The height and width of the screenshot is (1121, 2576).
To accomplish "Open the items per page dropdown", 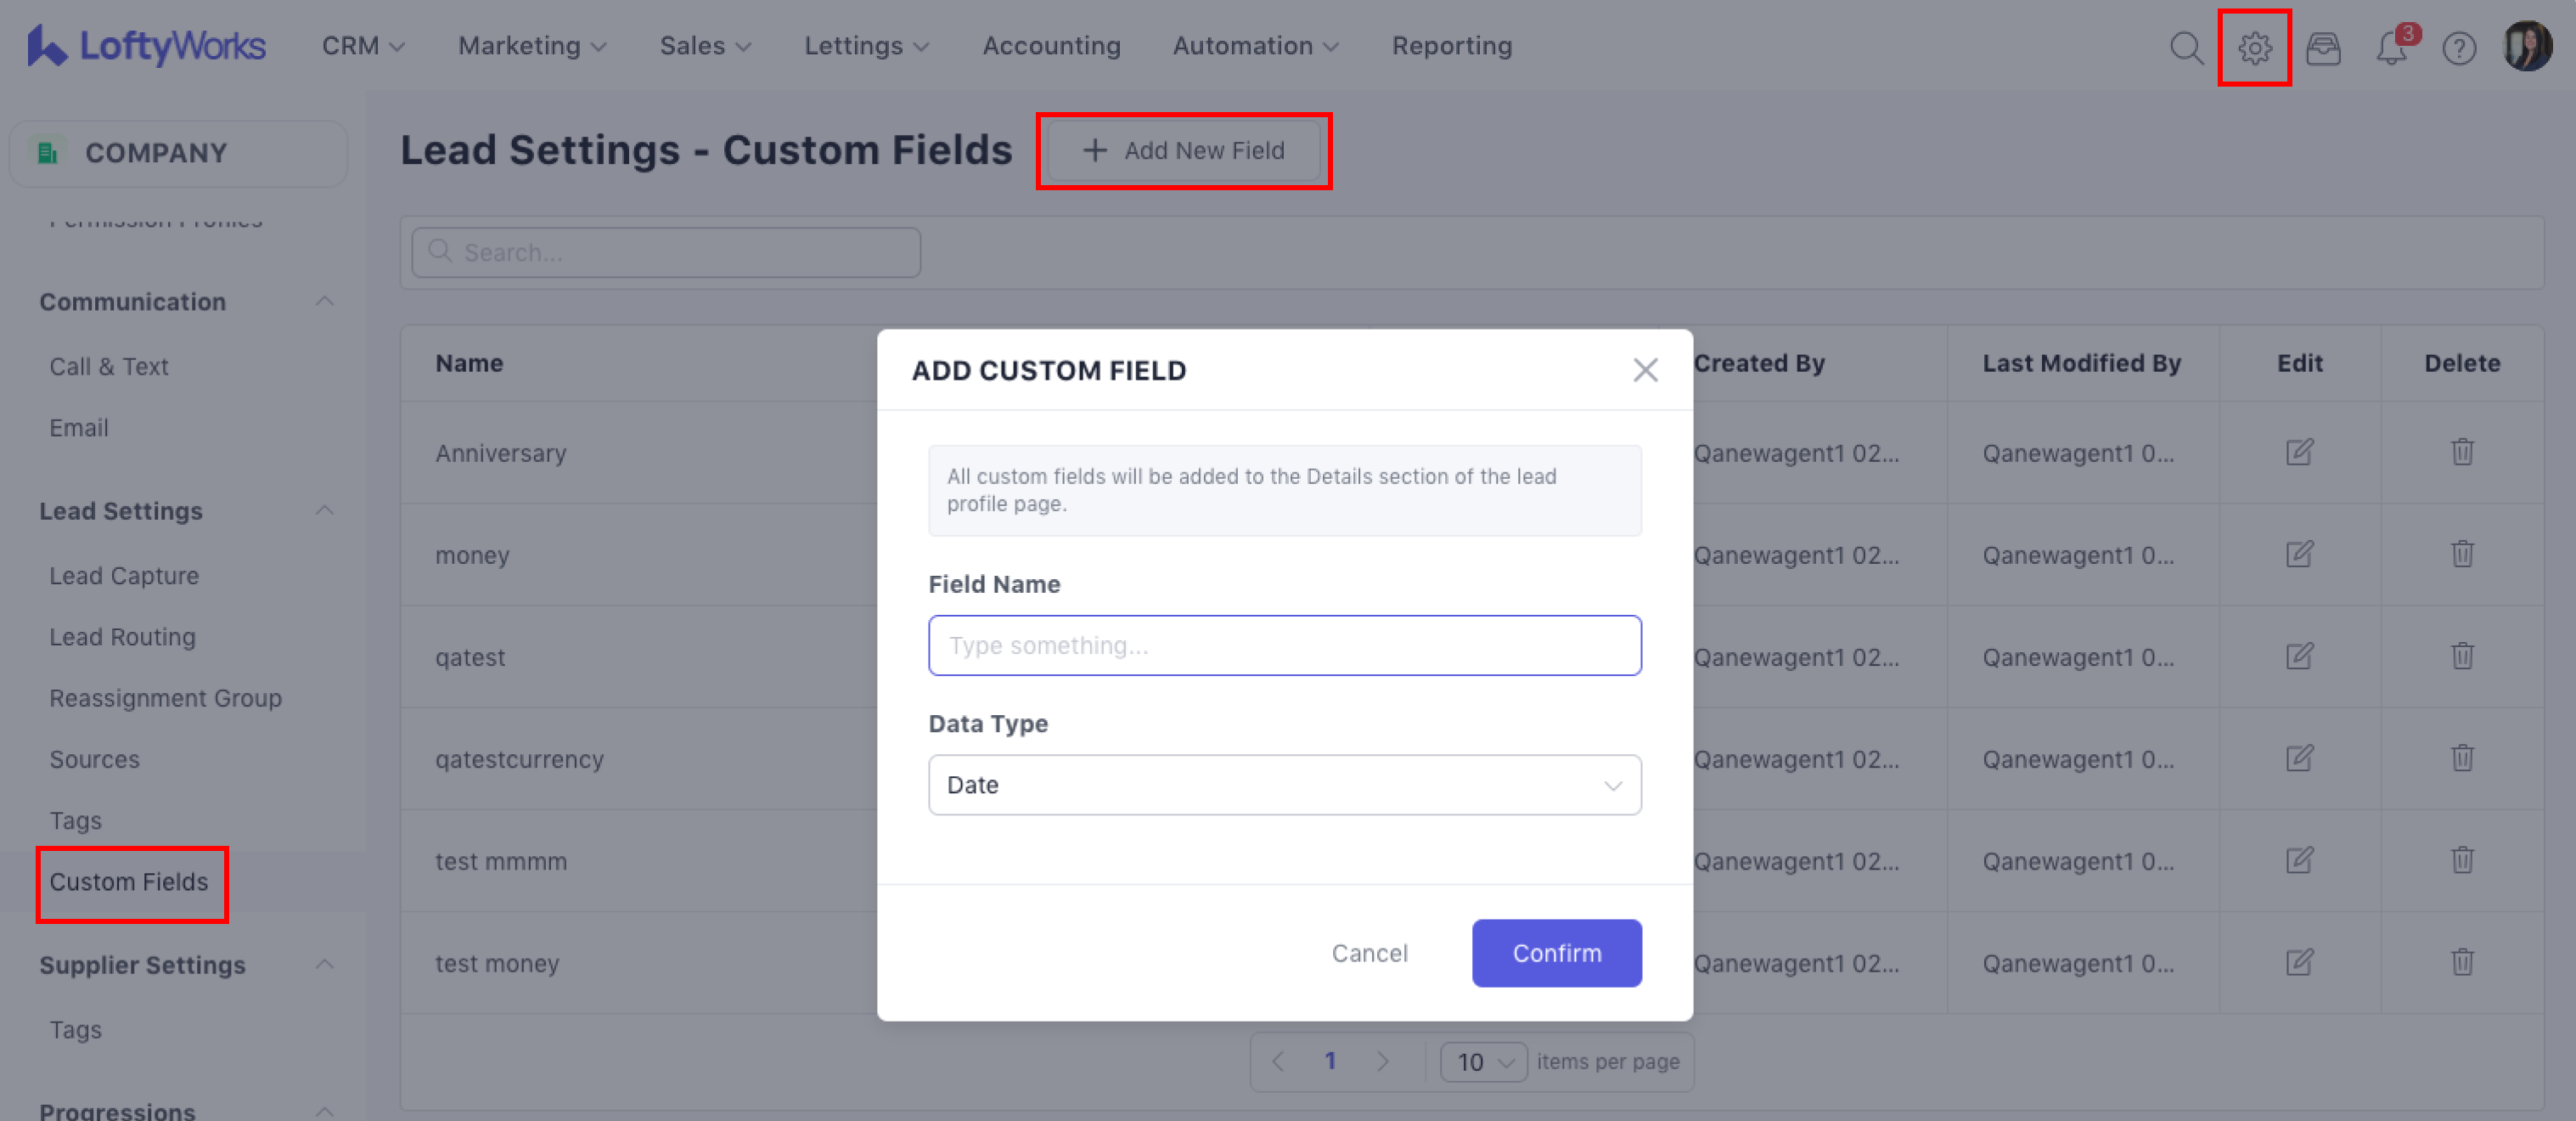I will (x=1482, y=1062).
